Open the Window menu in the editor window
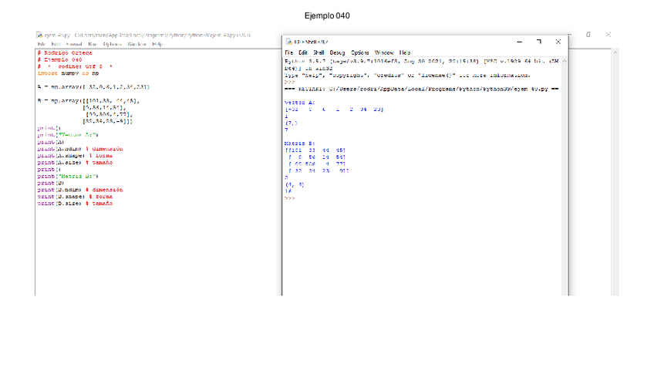 [137, 44]
